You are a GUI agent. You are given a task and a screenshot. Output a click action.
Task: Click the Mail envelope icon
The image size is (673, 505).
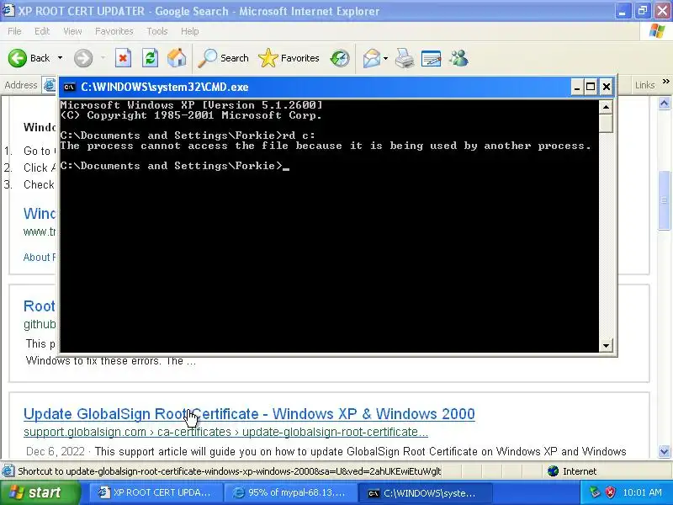coord(372,58)
